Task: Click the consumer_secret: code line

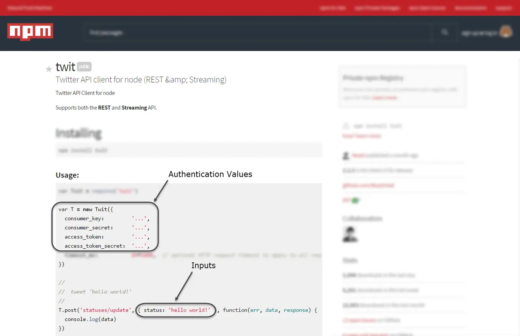Action: (x=107, y=227)
